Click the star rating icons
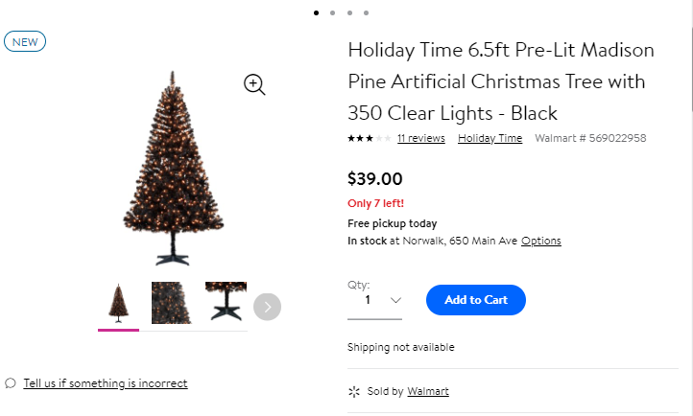Viewport: 693px width, 416px height. coord(369,139)
